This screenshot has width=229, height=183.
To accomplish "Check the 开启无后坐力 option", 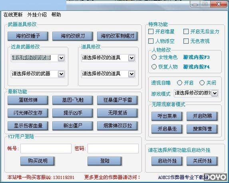I will [x=186, y=32].
